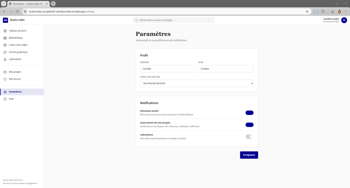Viewport: 350px width, 188px height.
Task: View site information icon in address bar
Action: pyautogui.click(x=25, y=12)
